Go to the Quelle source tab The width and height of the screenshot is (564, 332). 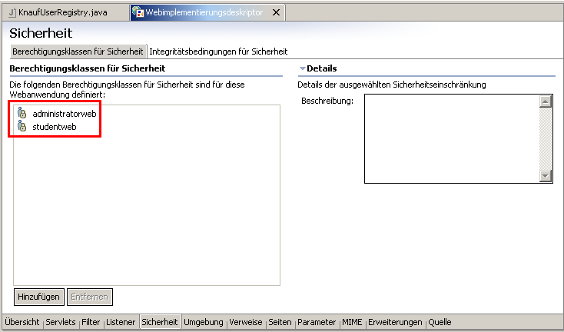coord(440,322)
